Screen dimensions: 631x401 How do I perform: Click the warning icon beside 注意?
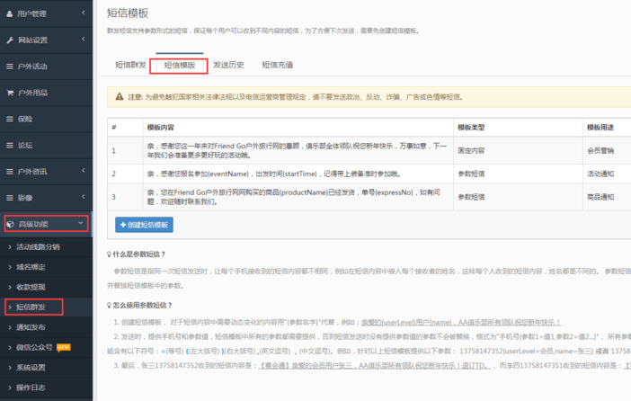pos(119,96)
